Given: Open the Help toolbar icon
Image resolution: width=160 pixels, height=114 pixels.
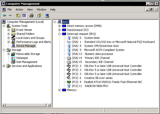Looking at the screenshot, I should (x=39, y=16).
